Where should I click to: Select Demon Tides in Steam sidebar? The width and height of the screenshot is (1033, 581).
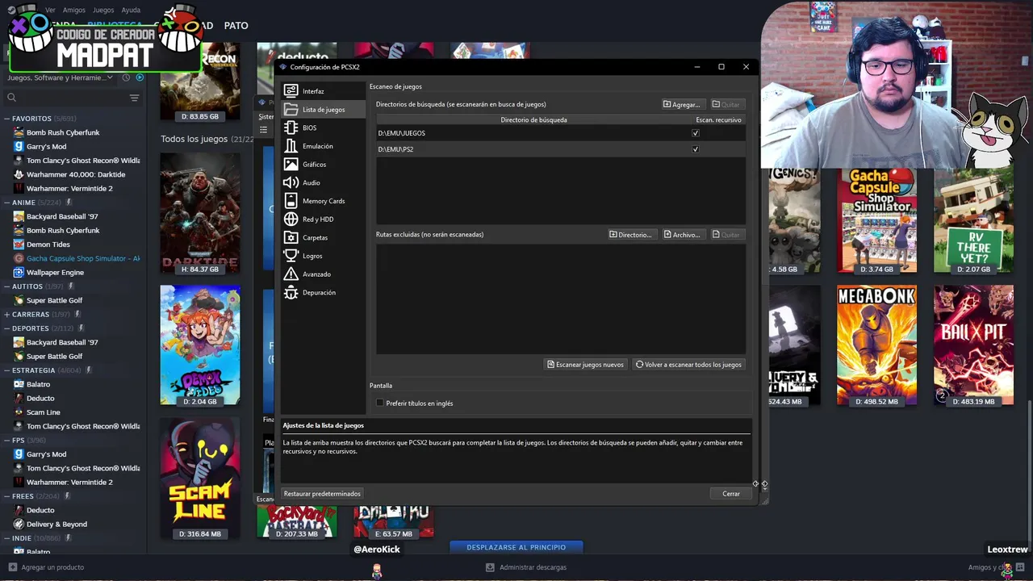48,245
